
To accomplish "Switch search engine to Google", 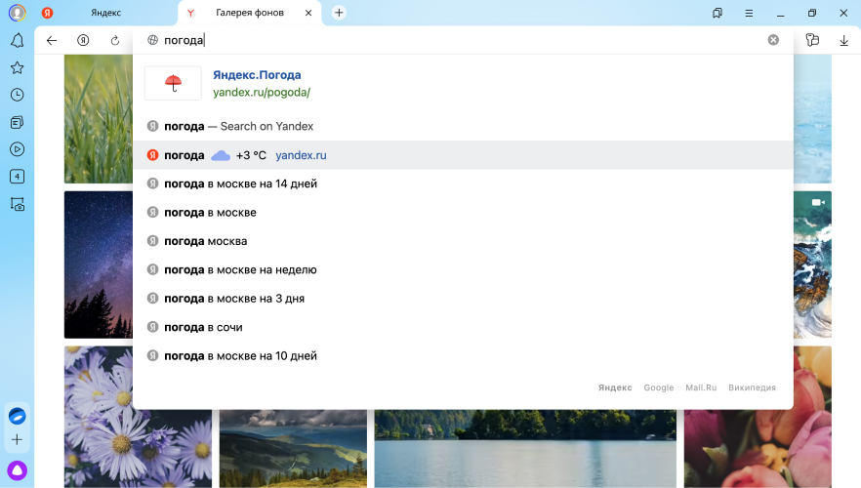I will pyautogui.click(x=658, y=387).
